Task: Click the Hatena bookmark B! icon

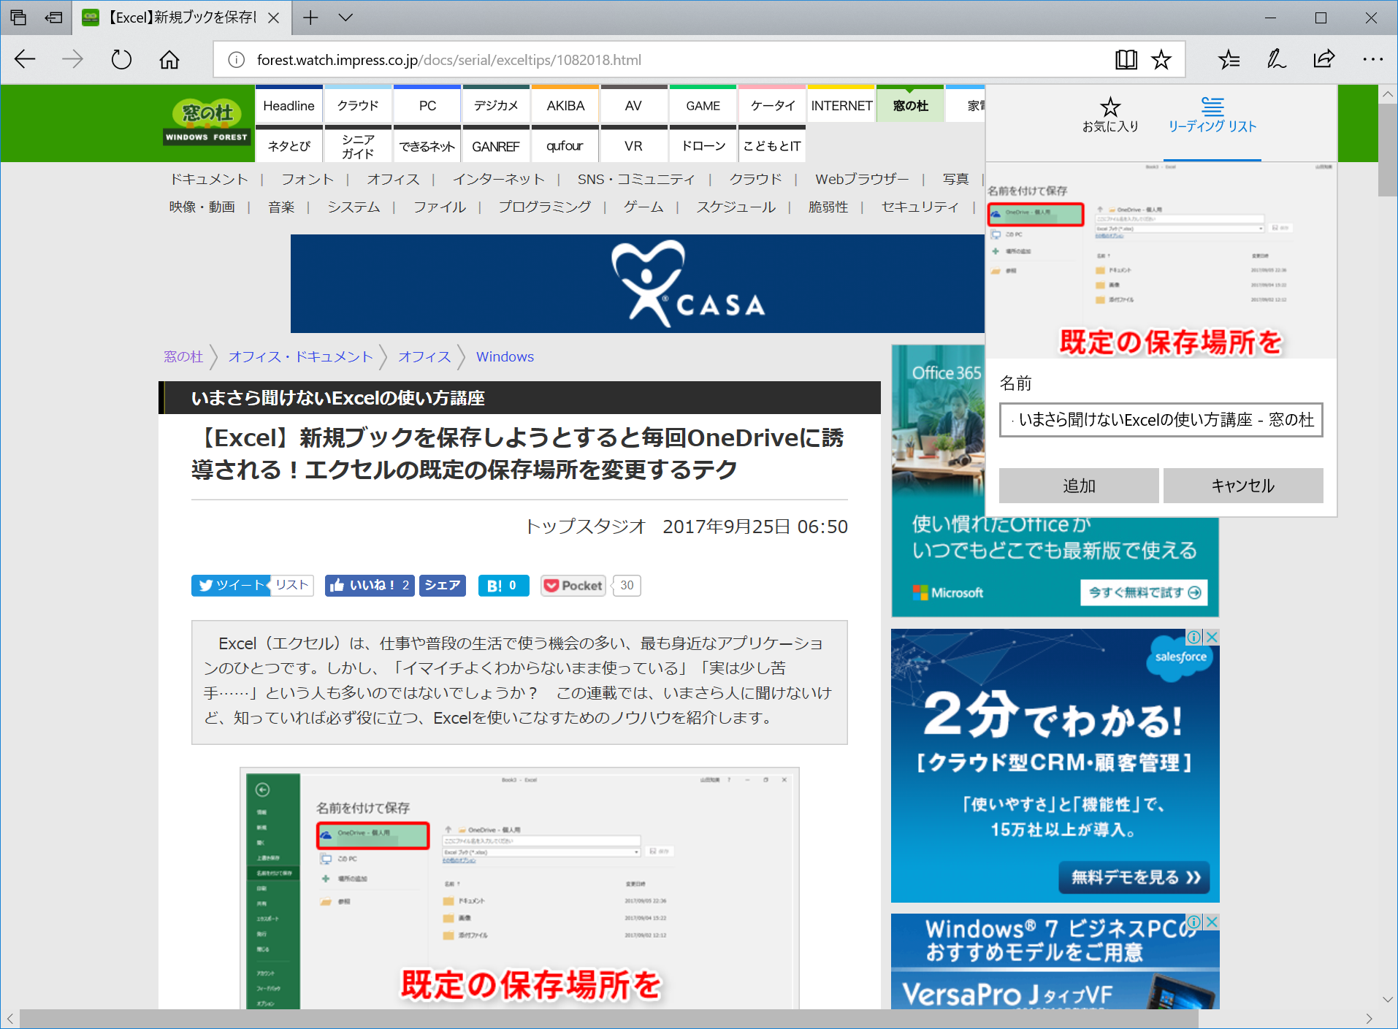Action: [x=503, y=585]
